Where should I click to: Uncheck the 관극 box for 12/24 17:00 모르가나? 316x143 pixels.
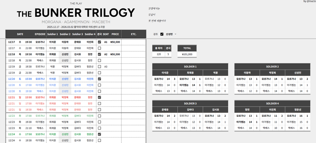tap(100, 134)
